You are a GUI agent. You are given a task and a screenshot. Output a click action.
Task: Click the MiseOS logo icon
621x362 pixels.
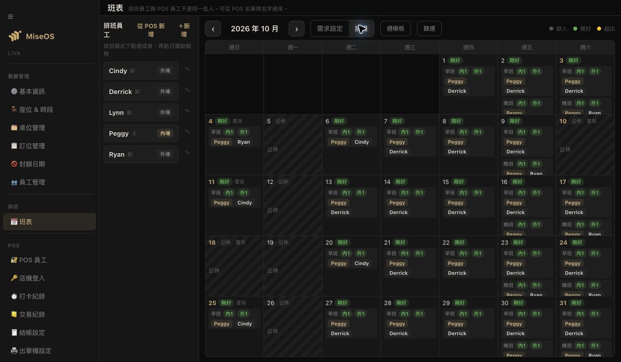click(15, 36)
